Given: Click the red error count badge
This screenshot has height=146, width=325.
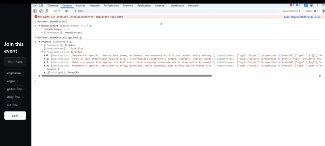Looking at the screenshot, I should click(292, 5).
